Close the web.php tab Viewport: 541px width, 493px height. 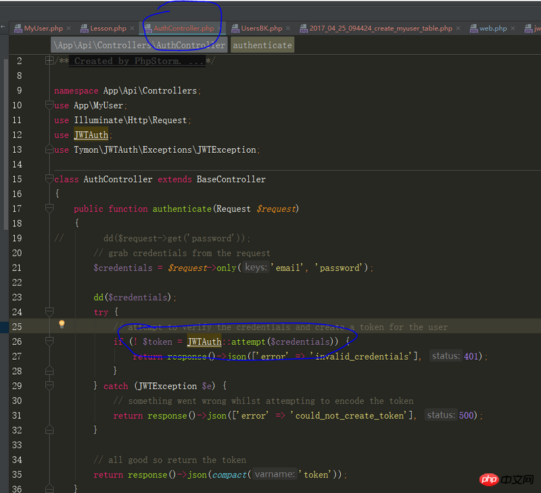coord(513,28)
